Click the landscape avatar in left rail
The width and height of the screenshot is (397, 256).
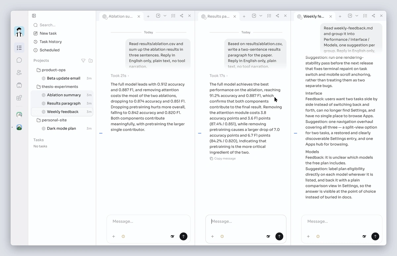pos(19,127)
